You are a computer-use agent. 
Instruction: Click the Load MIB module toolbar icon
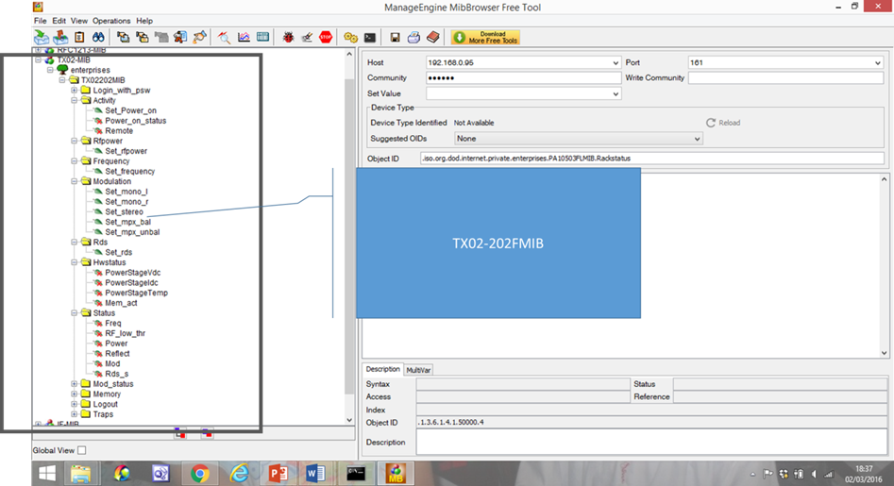tap(41, 38)
